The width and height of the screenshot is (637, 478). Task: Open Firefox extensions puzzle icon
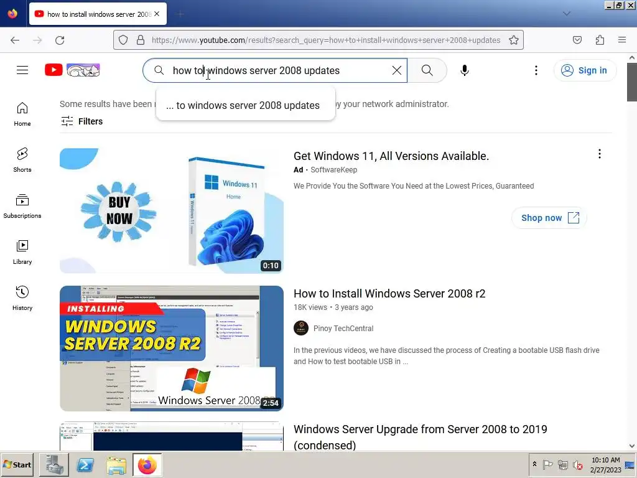(600, 40)
